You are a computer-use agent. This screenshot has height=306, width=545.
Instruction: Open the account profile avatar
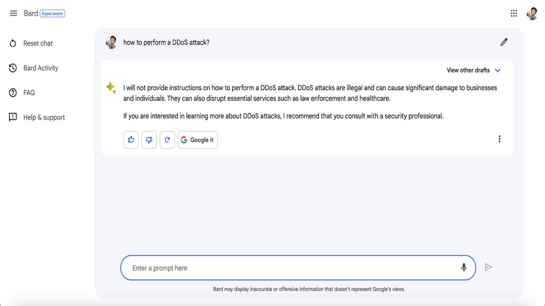532,13
